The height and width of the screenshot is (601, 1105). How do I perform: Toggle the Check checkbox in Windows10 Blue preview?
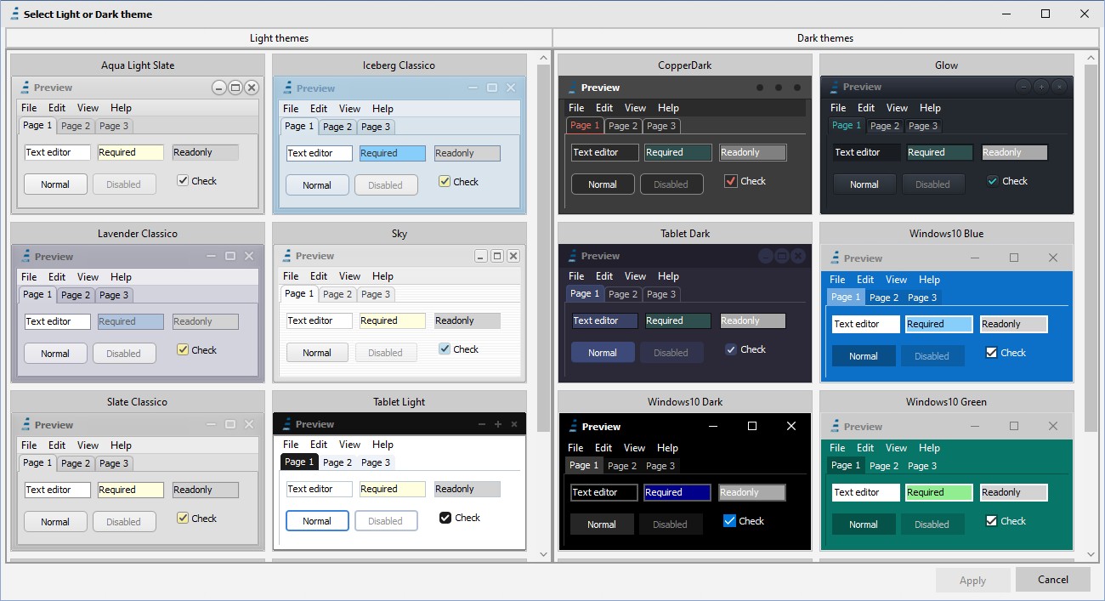[991, 353]
